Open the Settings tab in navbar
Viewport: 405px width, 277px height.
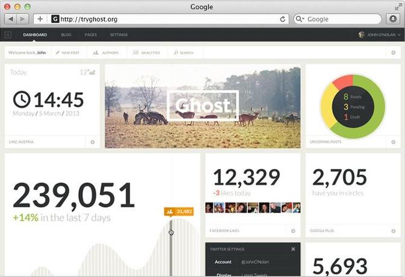click(x=119, y=35)
